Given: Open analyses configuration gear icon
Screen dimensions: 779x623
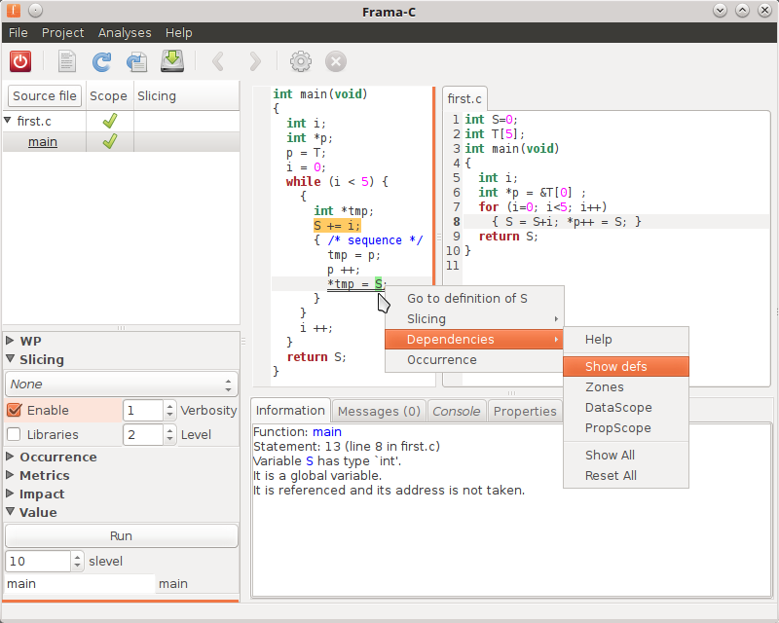Looking at the screenshot, I should click(x=301, y=61).
